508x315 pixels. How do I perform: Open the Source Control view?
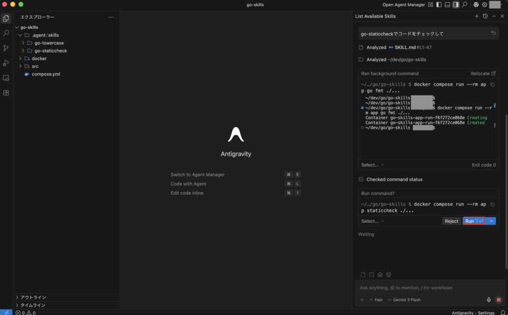pos(6,48)
